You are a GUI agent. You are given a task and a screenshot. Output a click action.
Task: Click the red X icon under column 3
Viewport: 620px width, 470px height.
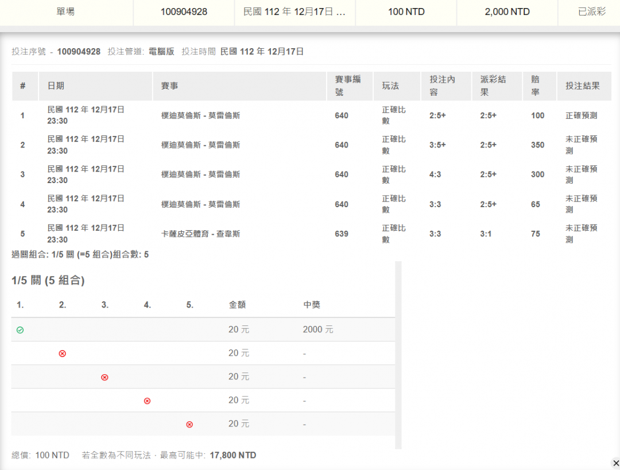pos(104,377)
